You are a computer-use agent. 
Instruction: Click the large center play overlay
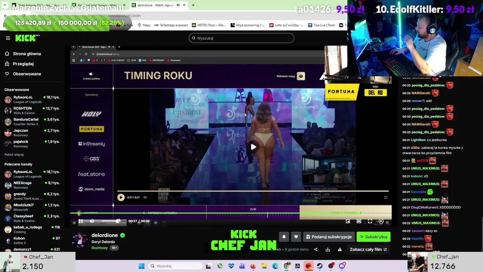point(254,147)
